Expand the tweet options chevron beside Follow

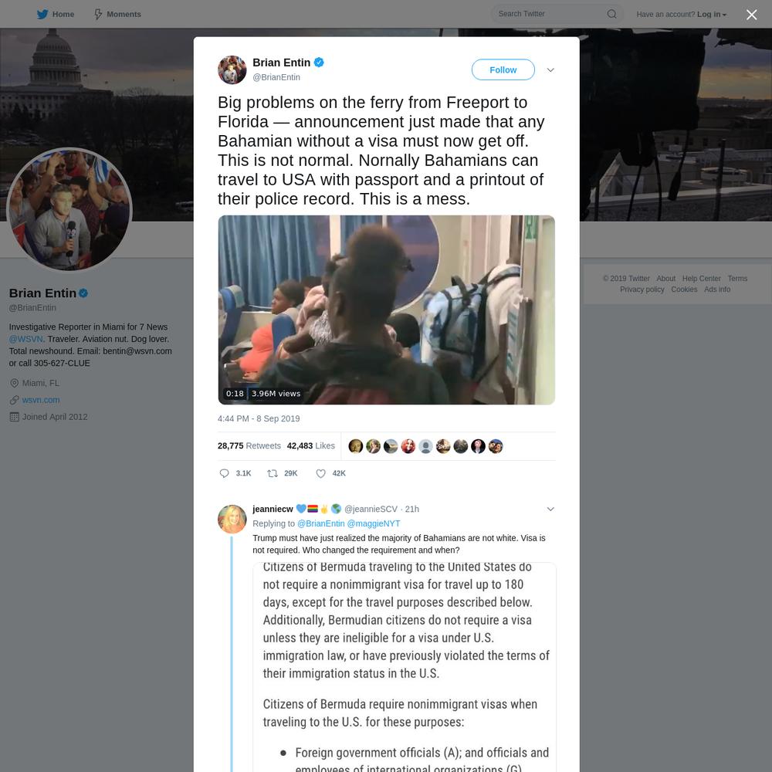click(550, 70)
